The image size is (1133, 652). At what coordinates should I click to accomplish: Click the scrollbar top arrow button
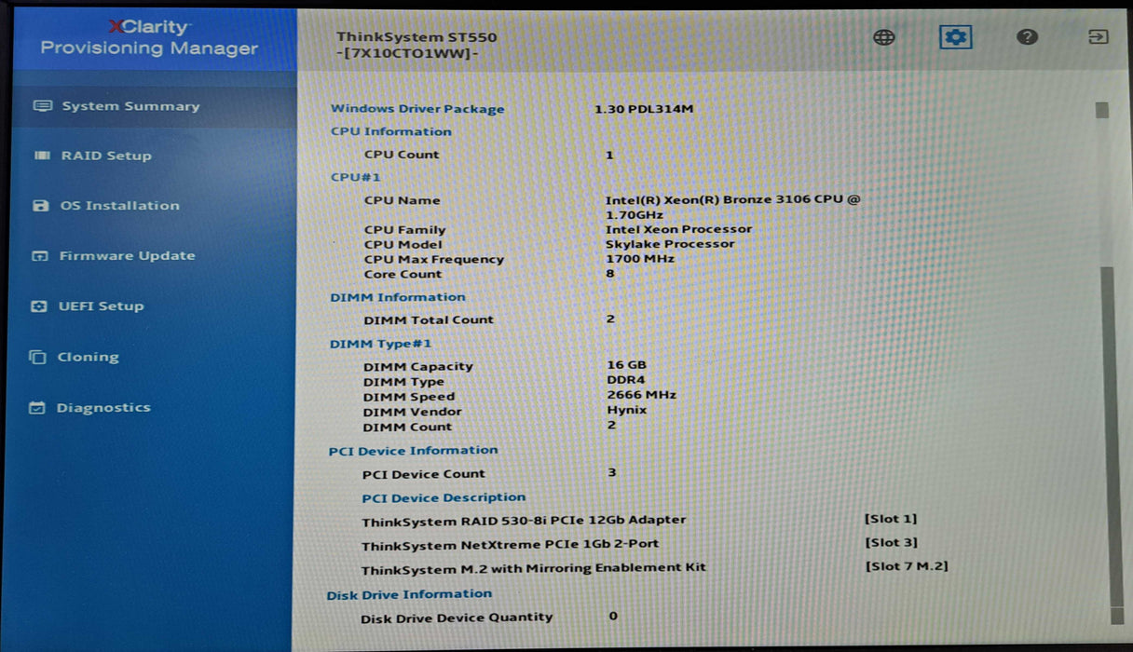1102,111
